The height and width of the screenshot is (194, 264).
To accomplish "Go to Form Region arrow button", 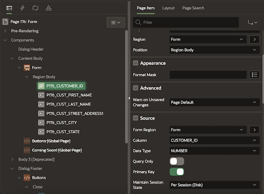I will pos(255,130).
